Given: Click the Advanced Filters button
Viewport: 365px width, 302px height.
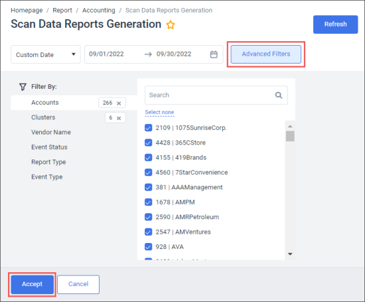Looking at the screenshot, I should pyautogui.click(x=266, y=54).
